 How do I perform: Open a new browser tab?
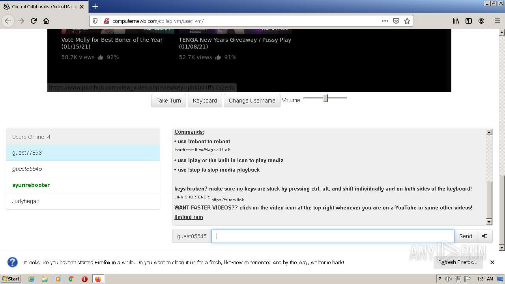pos(95,6)
